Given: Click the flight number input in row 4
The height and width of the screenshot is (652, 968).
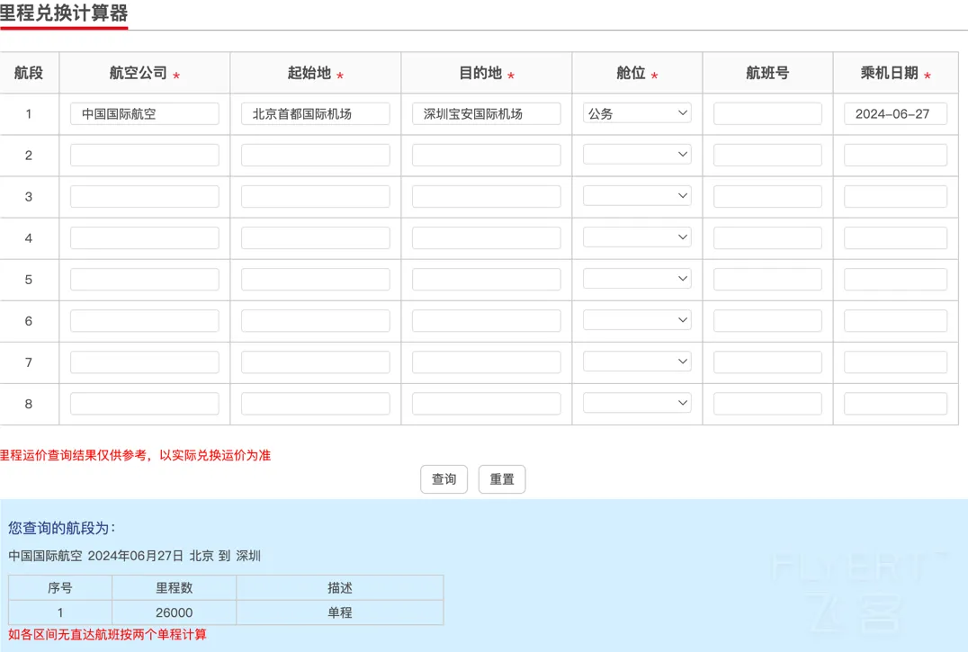Looking at the screenshot, I should (767, 237).
